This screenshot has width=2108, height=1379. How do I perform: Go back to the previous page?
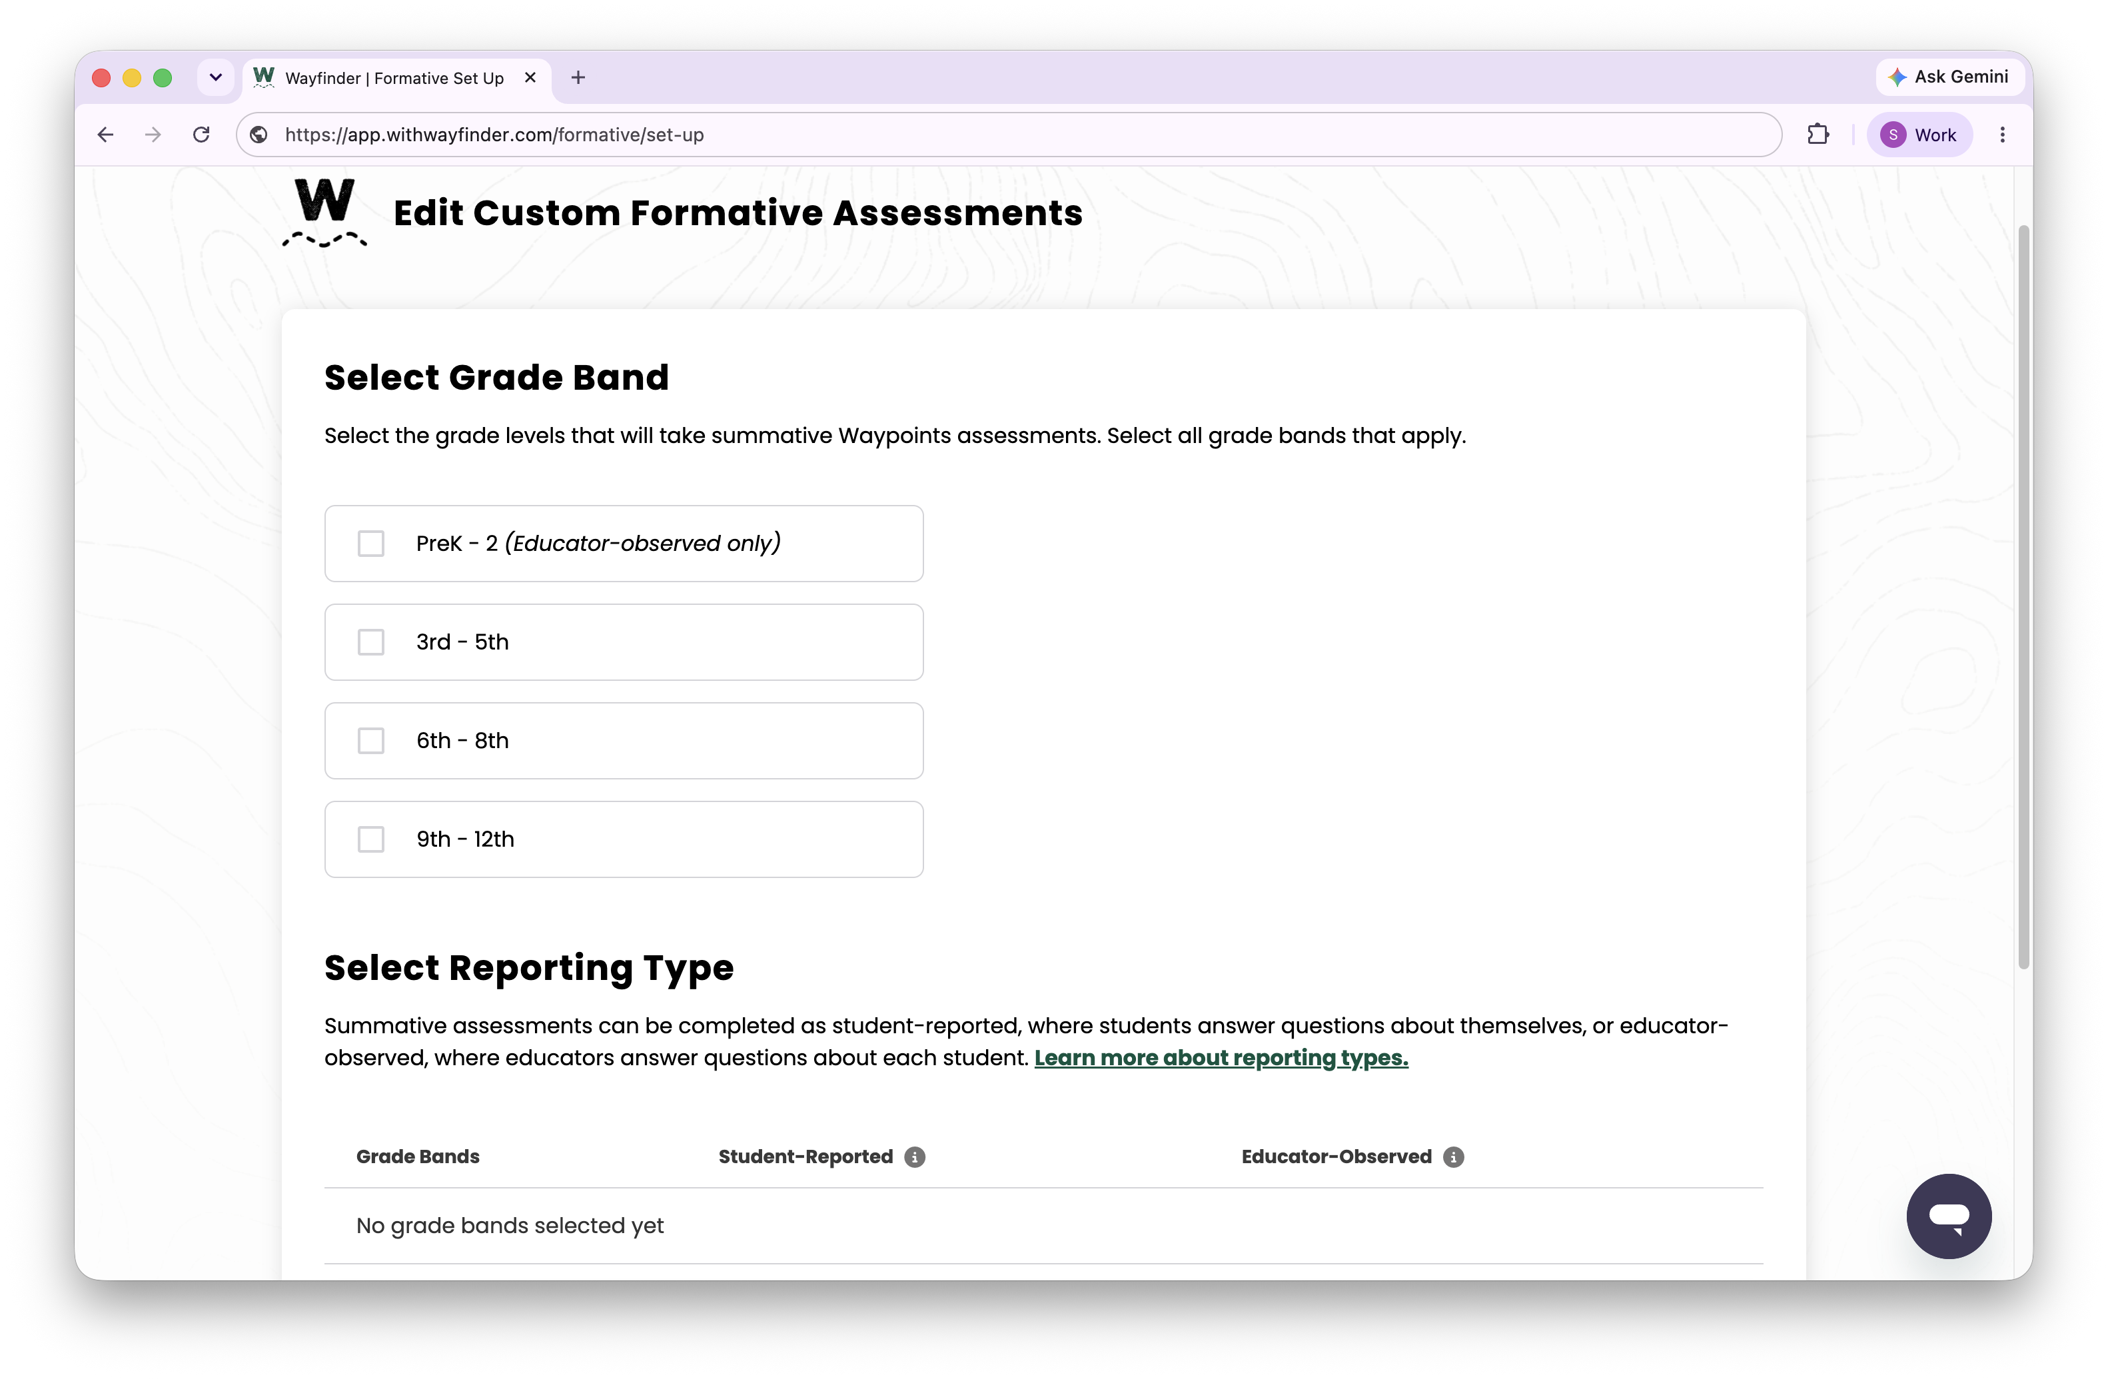tap(105, 135)
